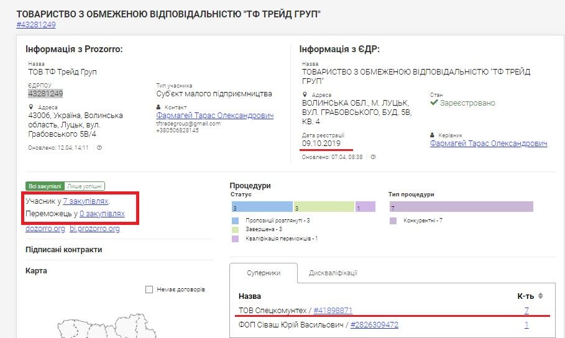Image resolution: width=565 pixels, height=338 pixels.
Task: Click the 'Назва' column header
Action: (250, 296)
